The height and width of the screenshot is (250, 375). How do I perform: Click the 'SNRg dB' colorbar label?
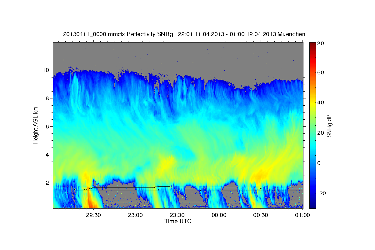point(329,126)
